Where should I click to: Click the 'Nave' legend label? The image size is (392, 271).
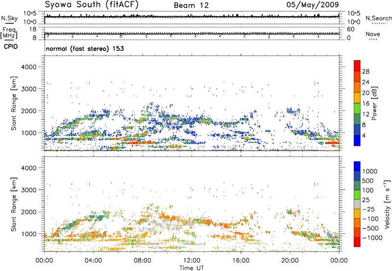click(x=373, y=34)
